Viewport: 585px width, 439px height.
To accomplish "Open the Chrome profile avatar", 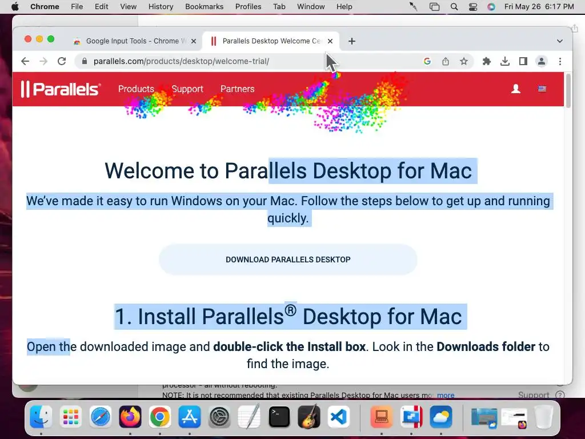I will (542, 61).
